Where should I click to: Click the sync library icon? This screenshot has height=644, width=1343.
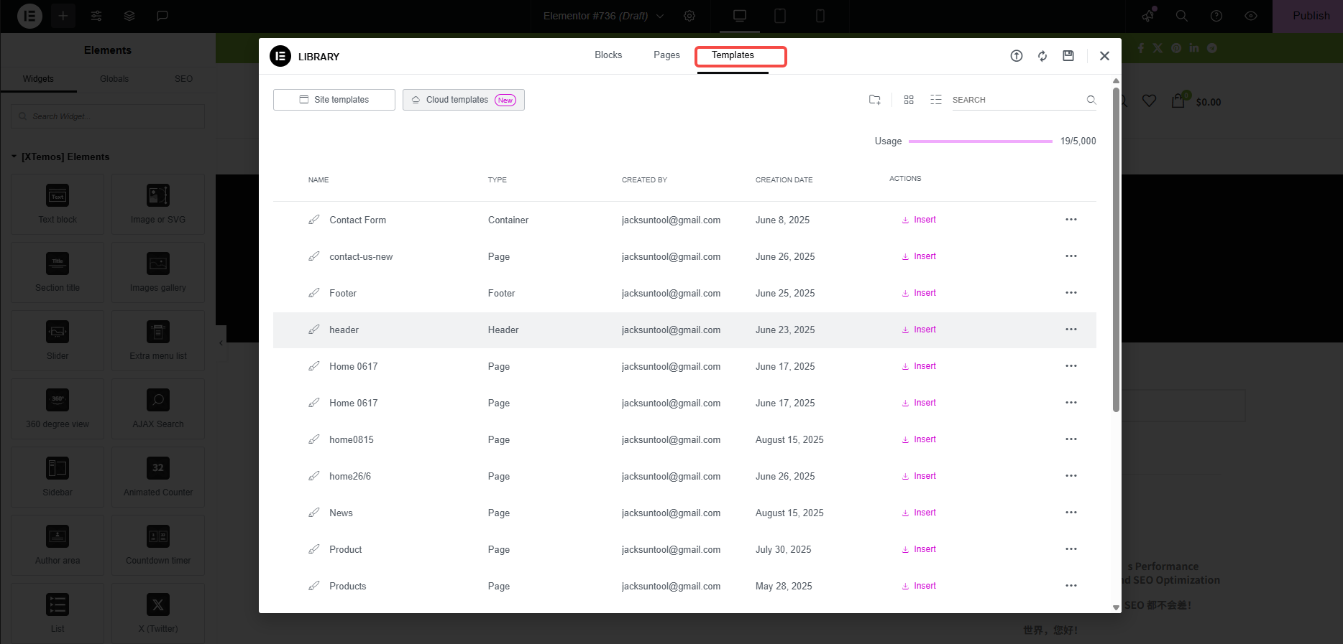point(1042,56)
